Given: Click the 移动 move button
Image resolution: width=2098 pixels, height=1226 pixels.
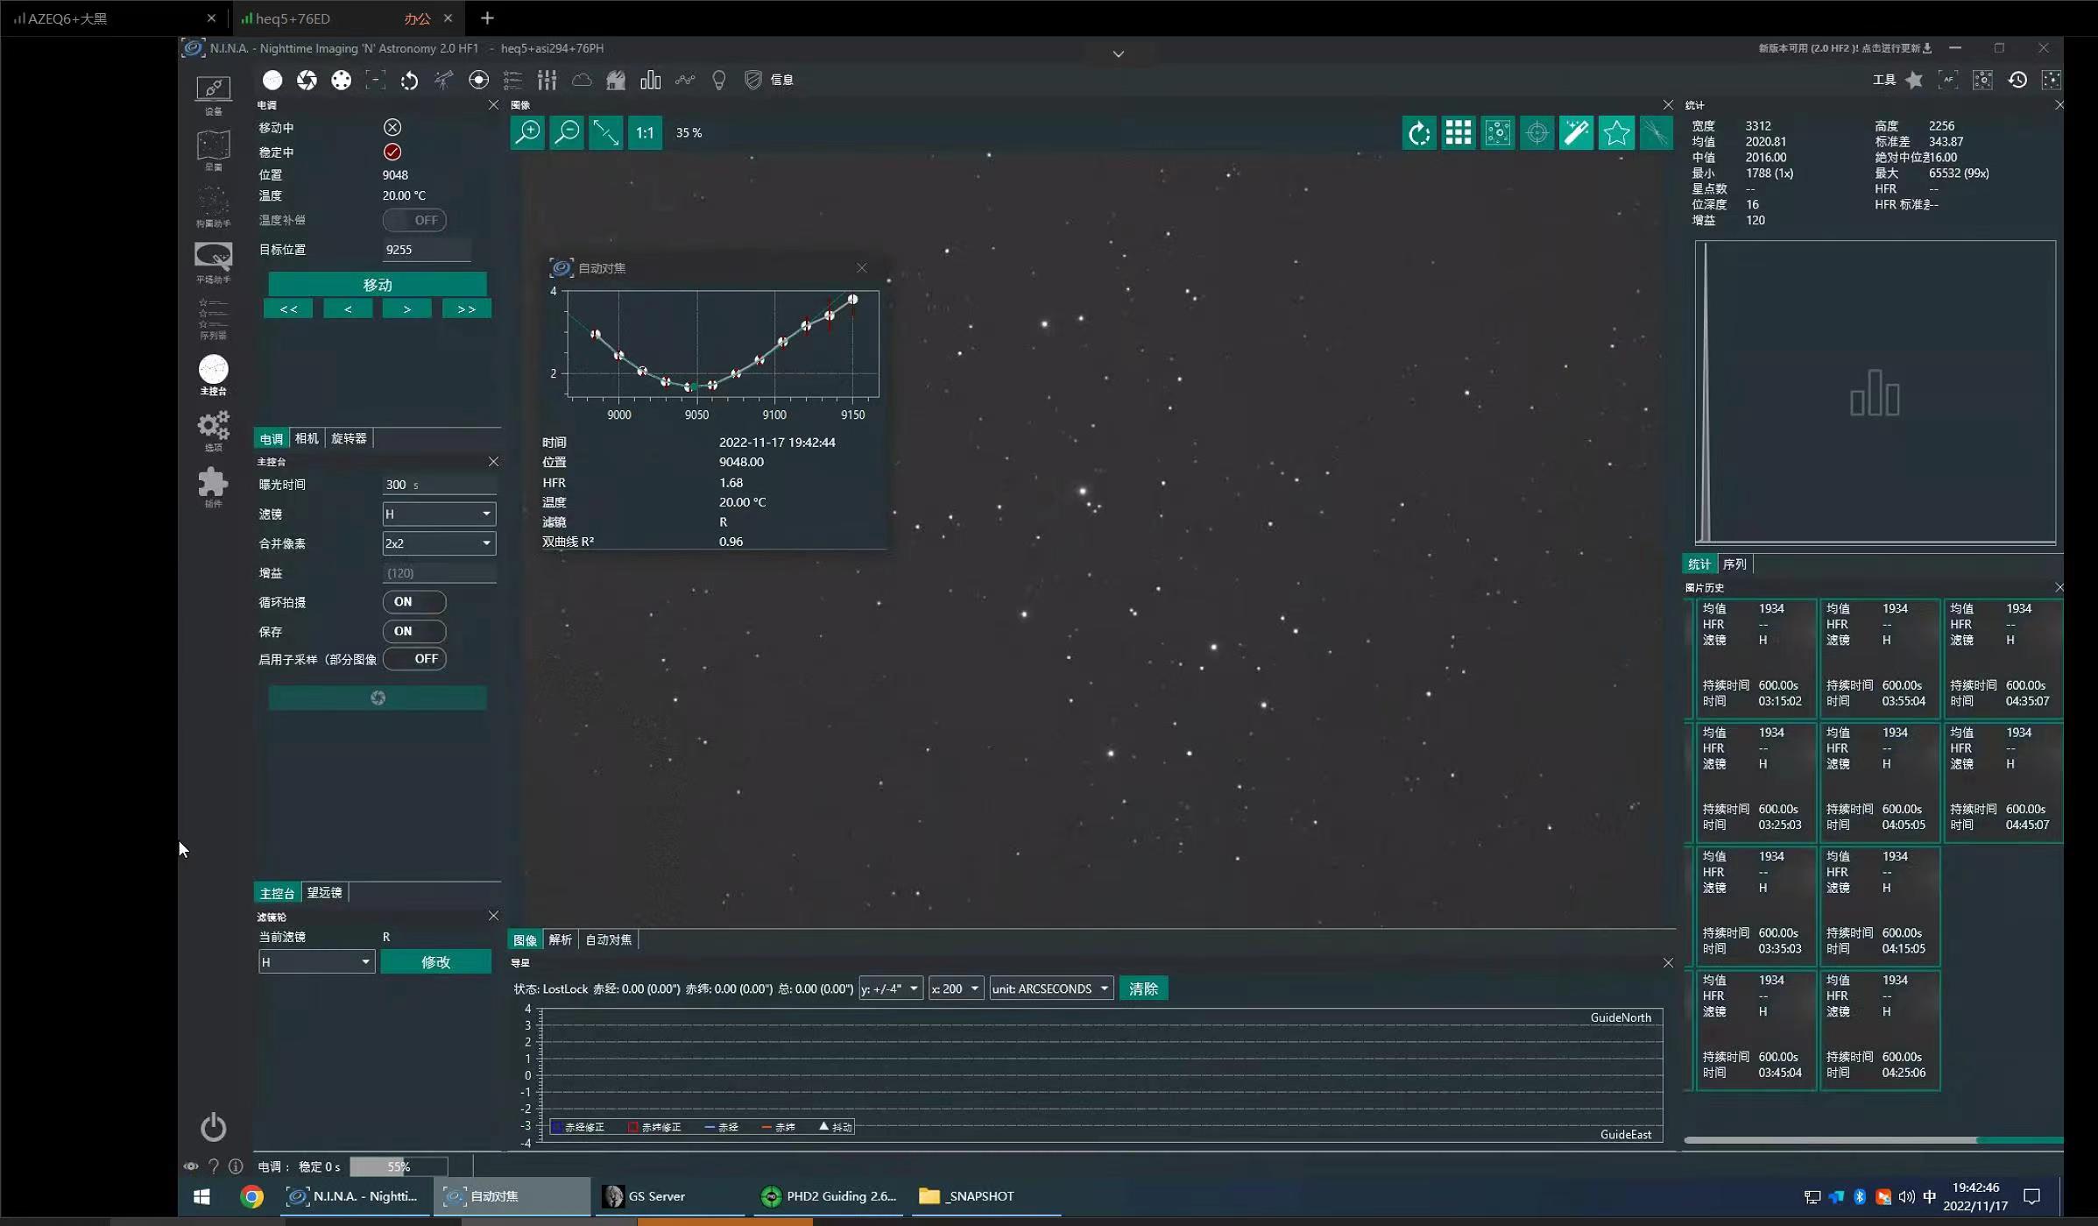Looking at the screenshot, I should click(378, 285).
